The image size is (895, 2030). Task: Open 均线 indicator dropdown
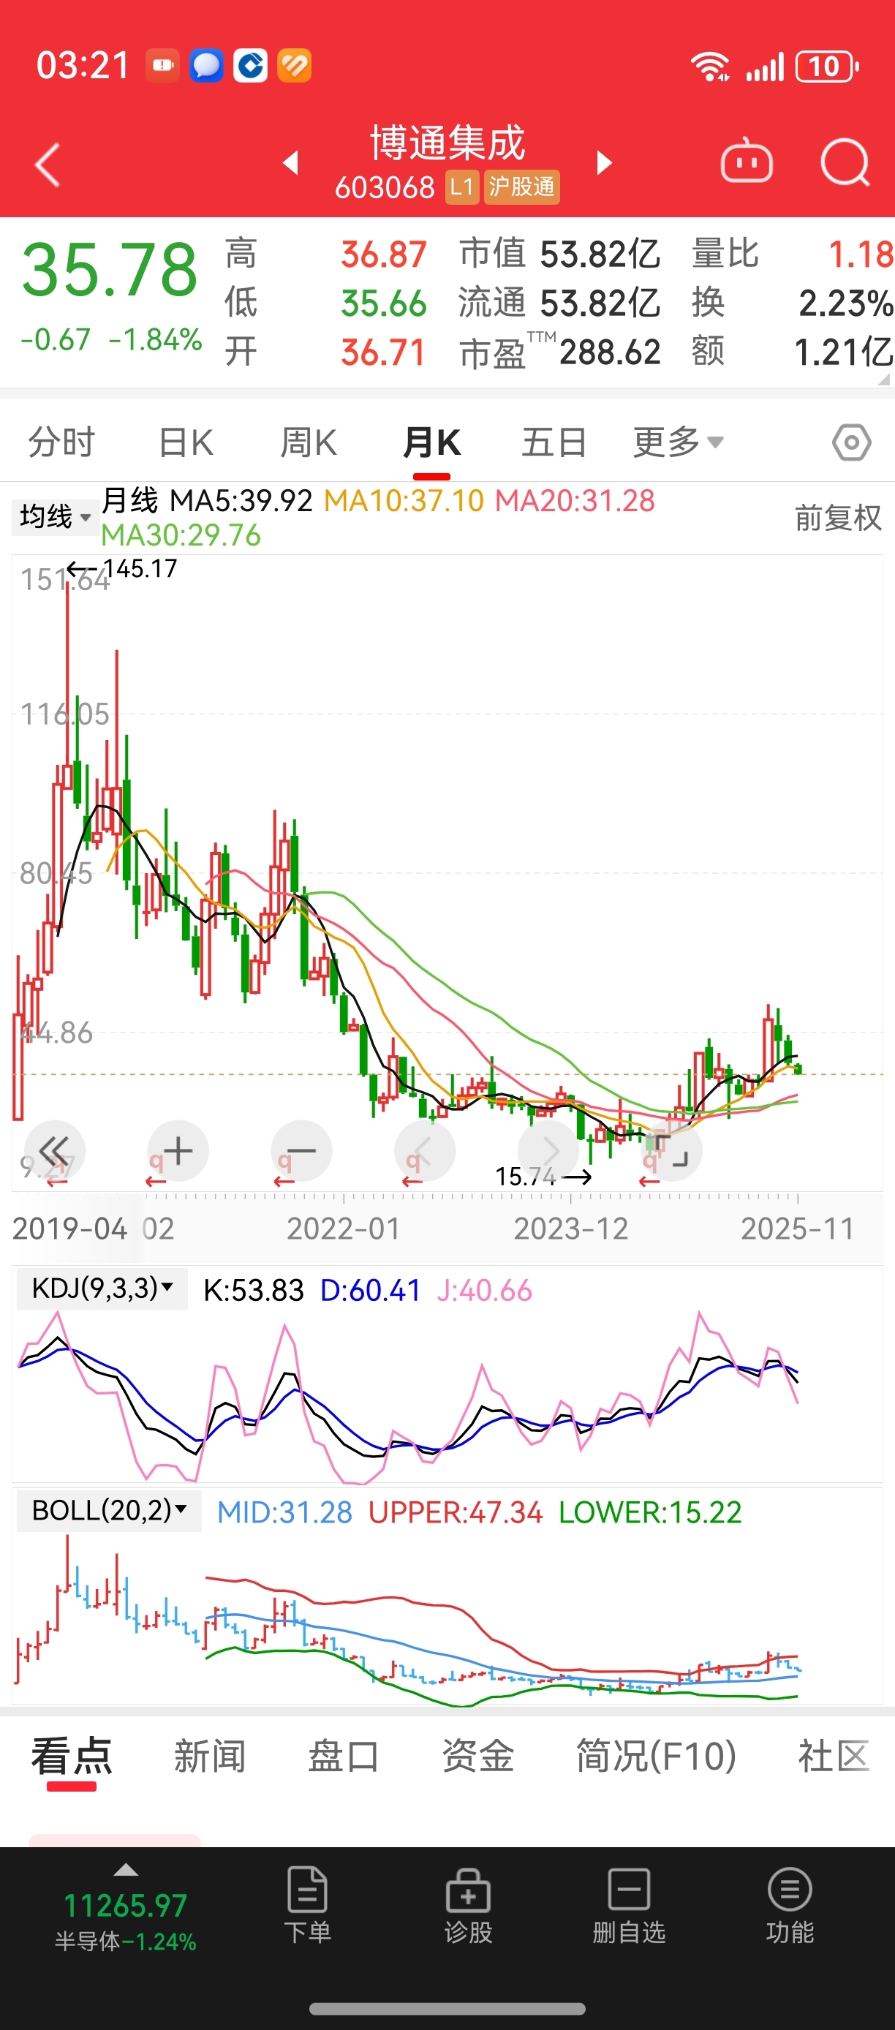(x=55, y=517)
